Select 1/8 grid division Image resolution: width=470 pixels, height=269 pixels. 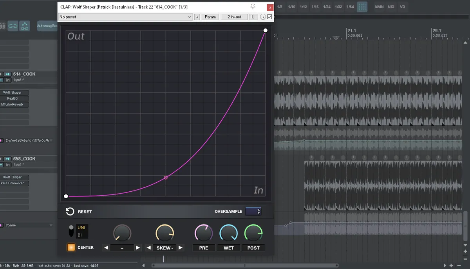(280, 7)
